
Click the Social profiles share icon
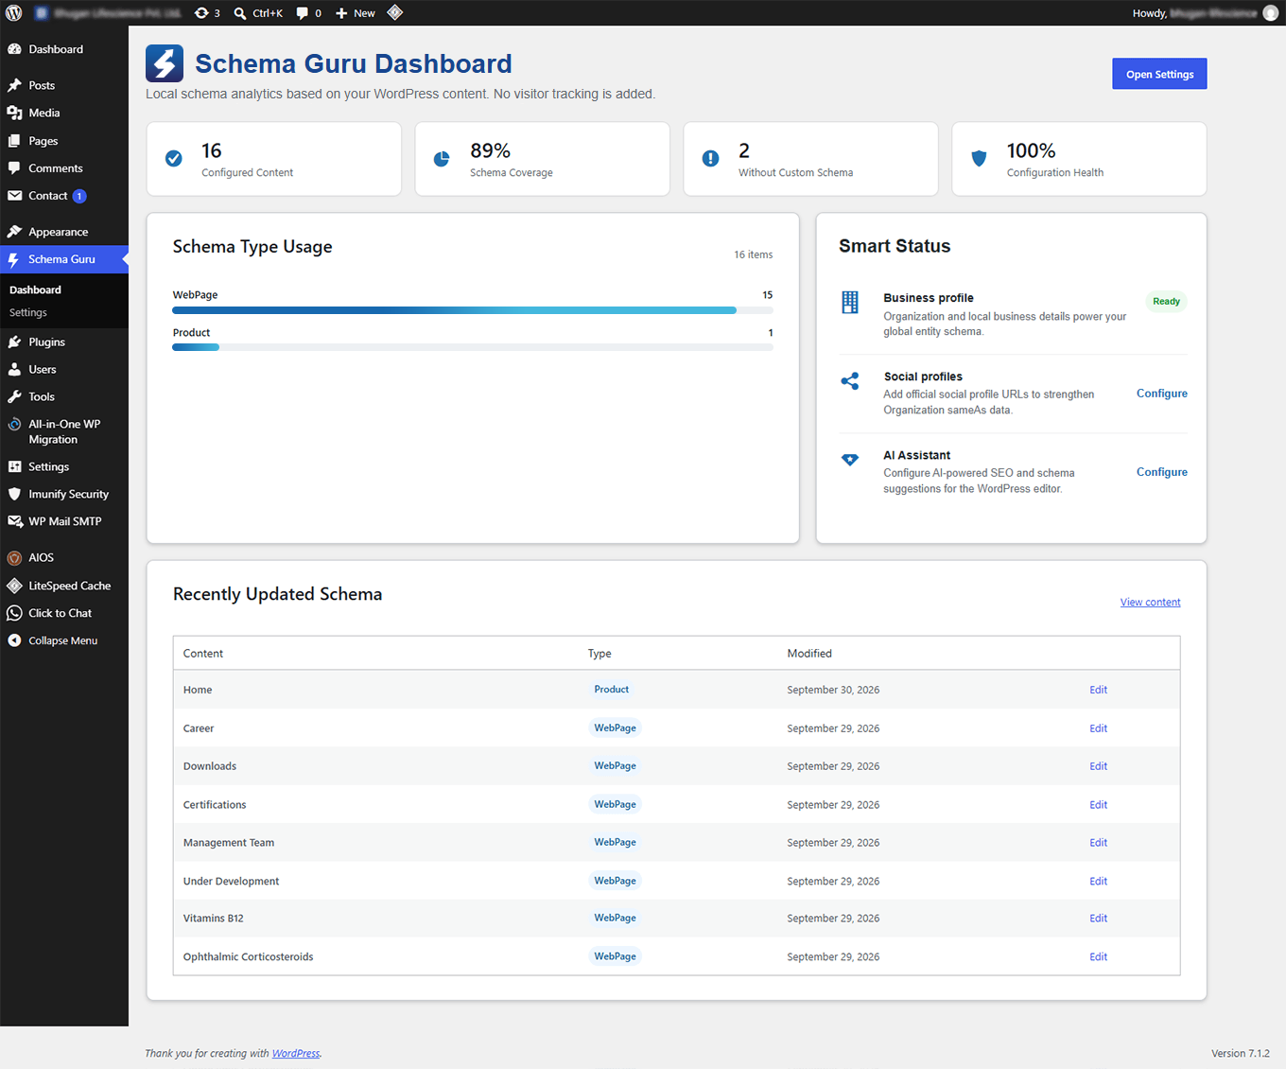point(850,380)
